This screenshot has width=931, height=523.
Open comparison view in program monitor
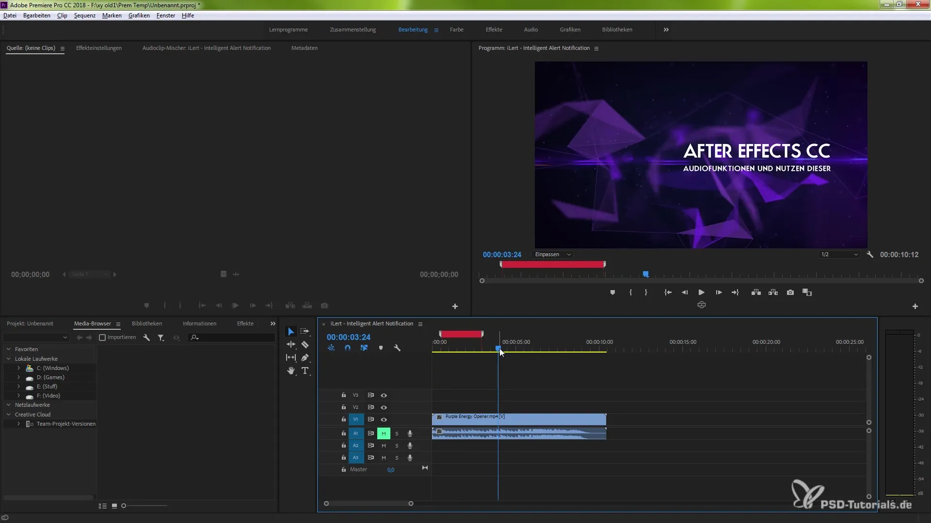(807, 292)
